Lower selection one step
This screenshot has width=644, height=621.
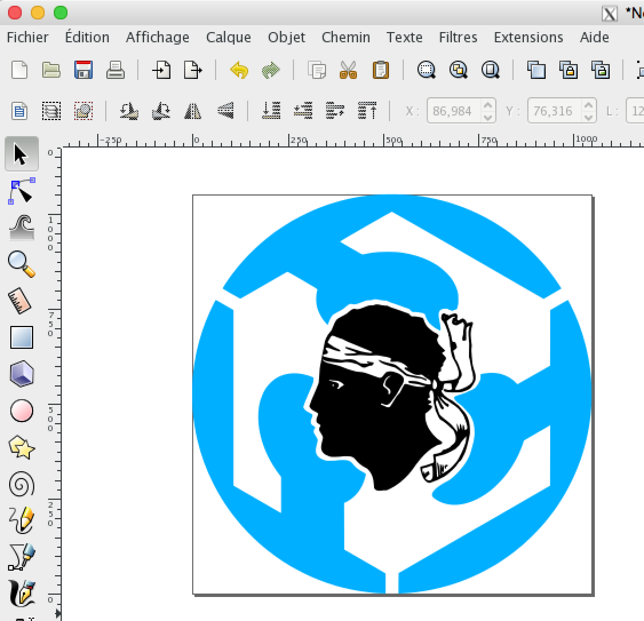click(303, 111)
